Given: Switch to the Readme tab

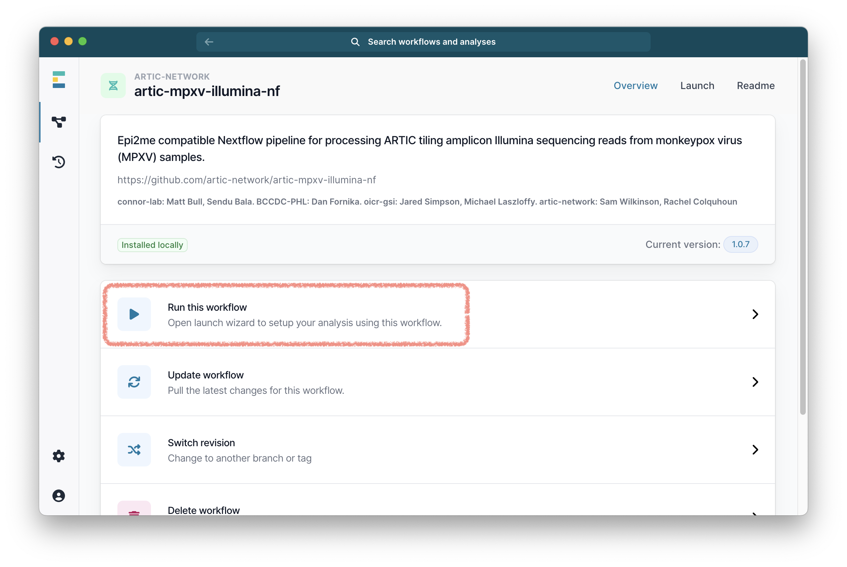Looking at the screenshot, I should (755, 86).
